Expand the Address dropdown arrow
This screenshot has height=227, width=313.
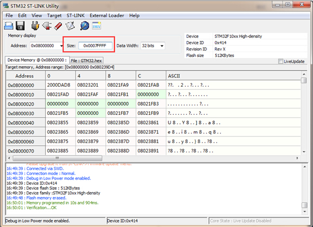[x=61, y=46]
